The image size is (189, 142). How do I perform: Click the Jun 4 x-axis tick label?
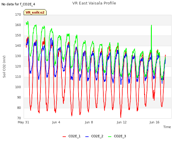(56, 122)
